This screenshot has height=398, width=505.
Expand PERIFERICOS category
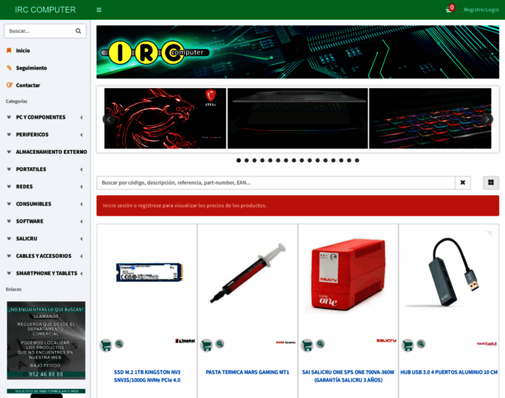click(x=45, y=135)
